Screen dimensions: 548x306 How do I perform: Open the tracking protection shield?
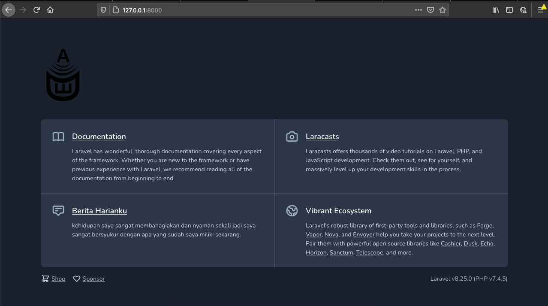point(103,10)
